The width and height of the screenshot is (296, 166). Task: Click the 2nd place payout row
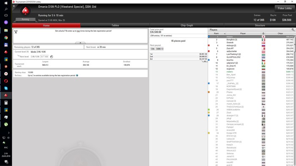pos(178,56)
